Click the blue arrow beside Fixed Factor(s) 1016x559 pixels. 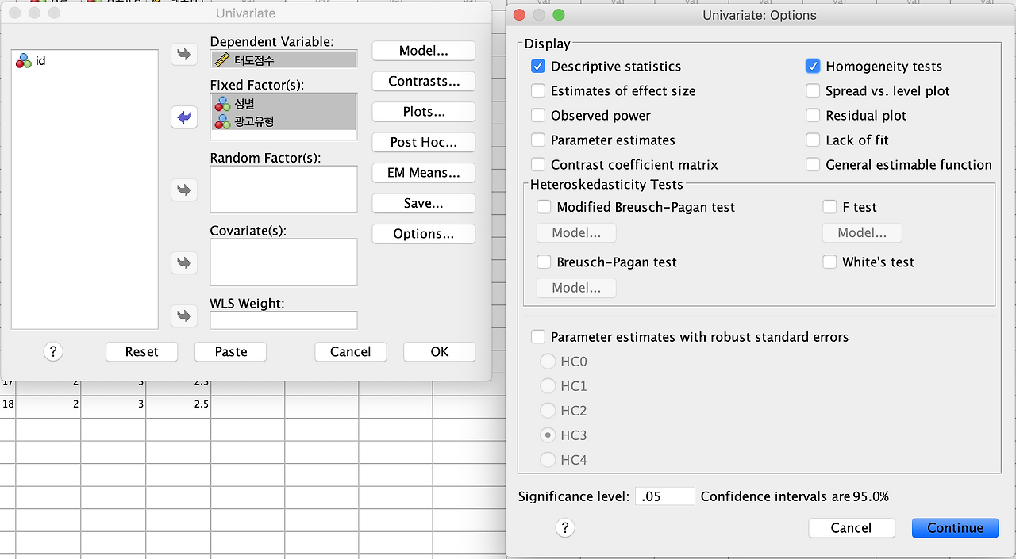184,117
